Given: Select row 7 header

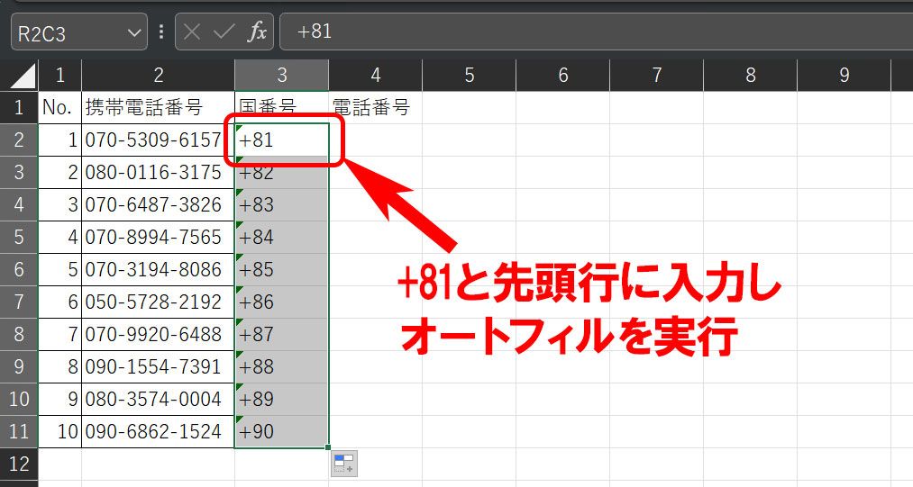Looking at the screenshot, I should click(x=19, y=302).
